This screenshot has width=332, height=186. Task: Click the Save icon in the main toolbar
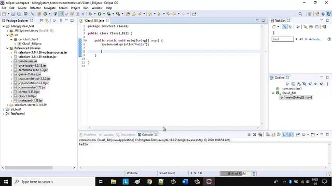pos(13,14)
